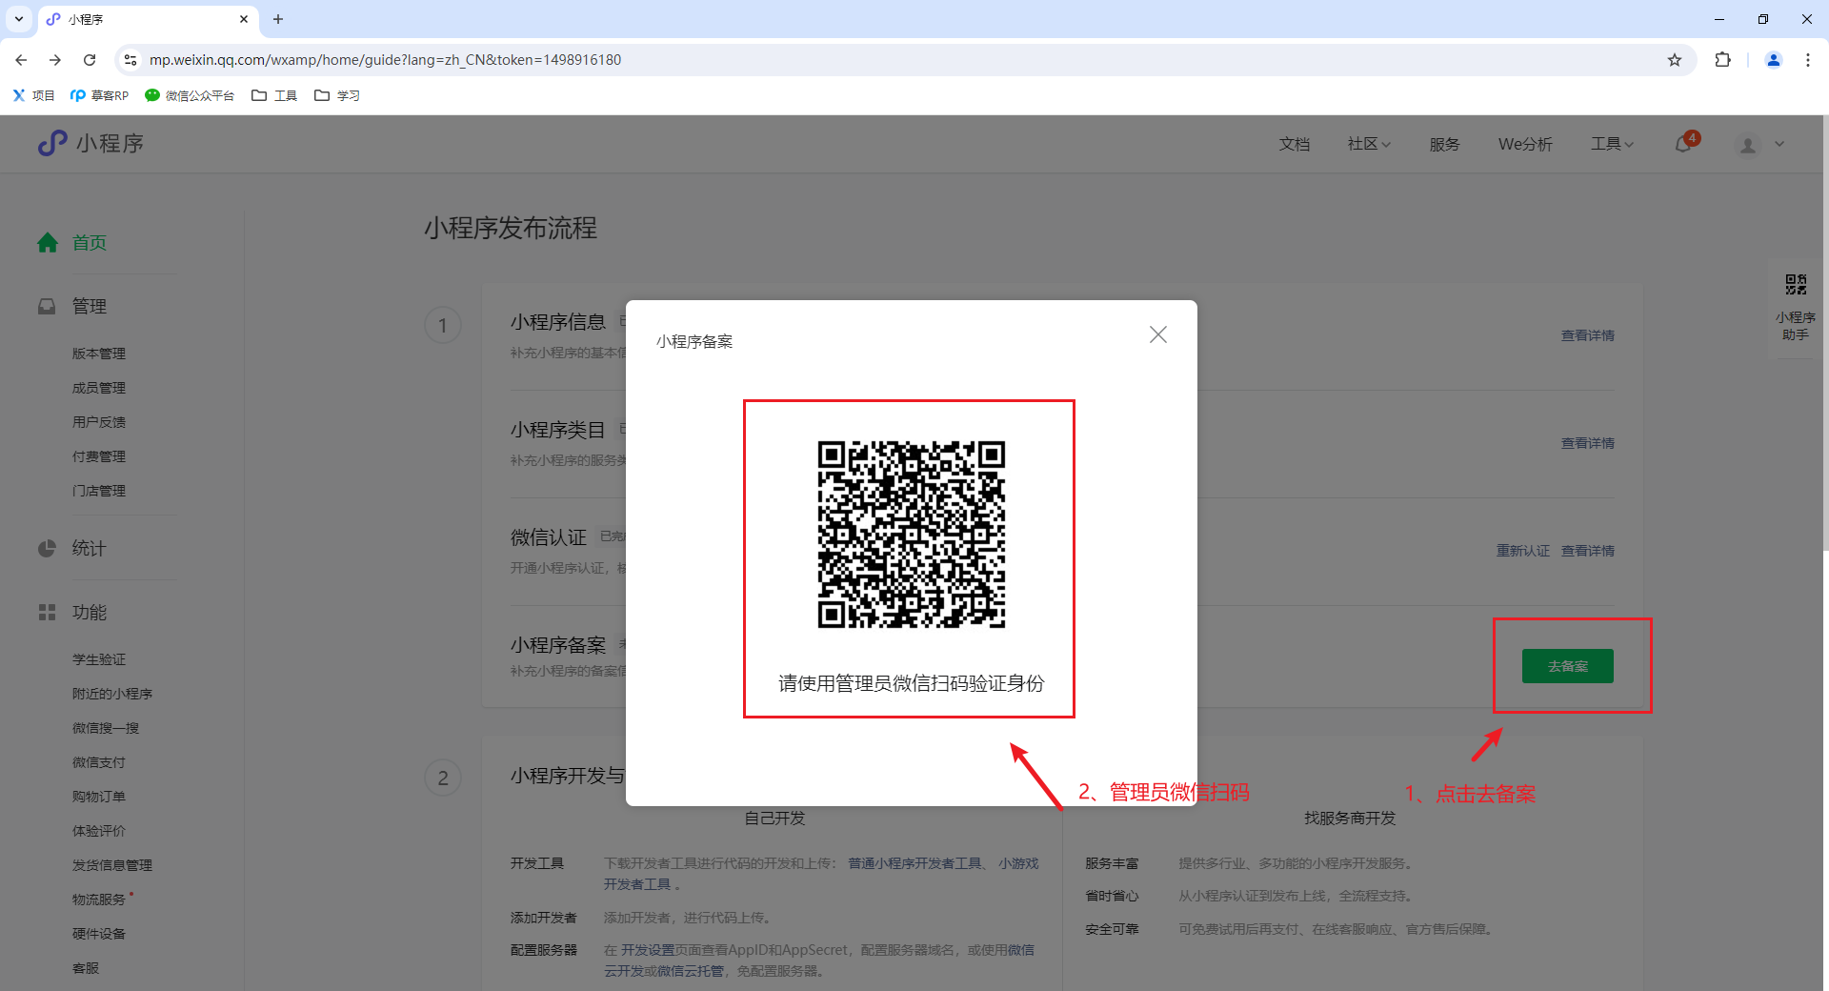1829x991 pixels.
Task: Open 微信支付 in the sidebar
Action: (x=99, y=762)
